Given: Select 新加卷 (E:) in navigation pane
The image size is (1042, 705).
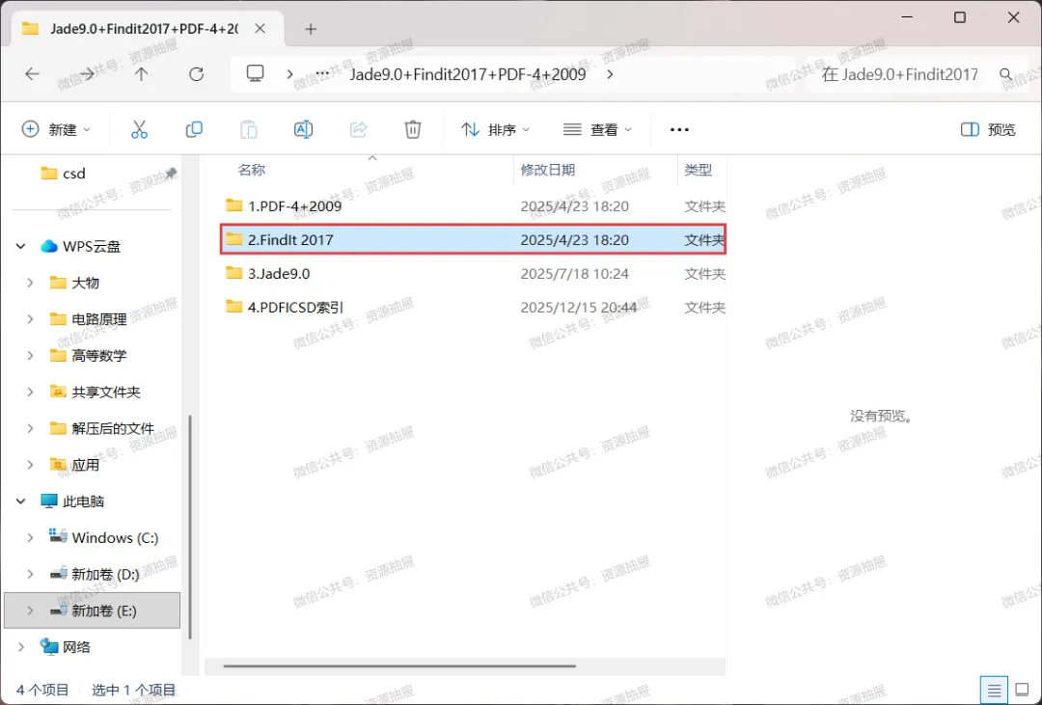Looking at the screenshot, I should point(93,610).
